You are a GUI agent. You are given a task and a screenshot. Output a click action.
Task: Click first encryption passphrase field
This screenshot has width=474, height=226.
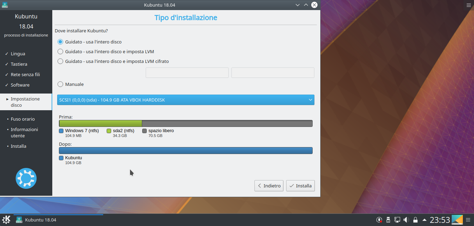[x=187, y=73]
